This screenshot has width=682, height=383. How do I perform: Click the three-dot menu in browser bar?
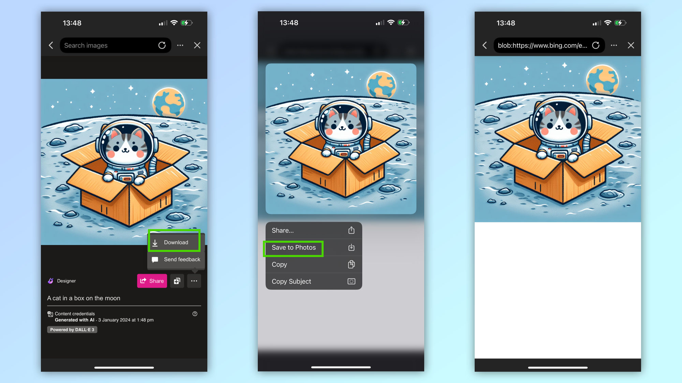[x=614, y=45]
